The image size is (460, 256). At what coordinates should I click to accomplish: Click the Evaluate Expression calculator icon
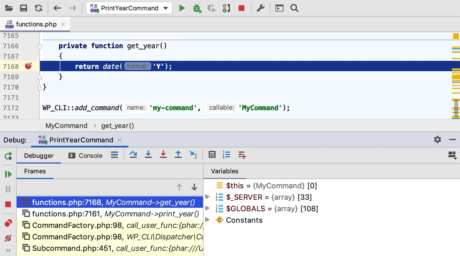[212, 155]
